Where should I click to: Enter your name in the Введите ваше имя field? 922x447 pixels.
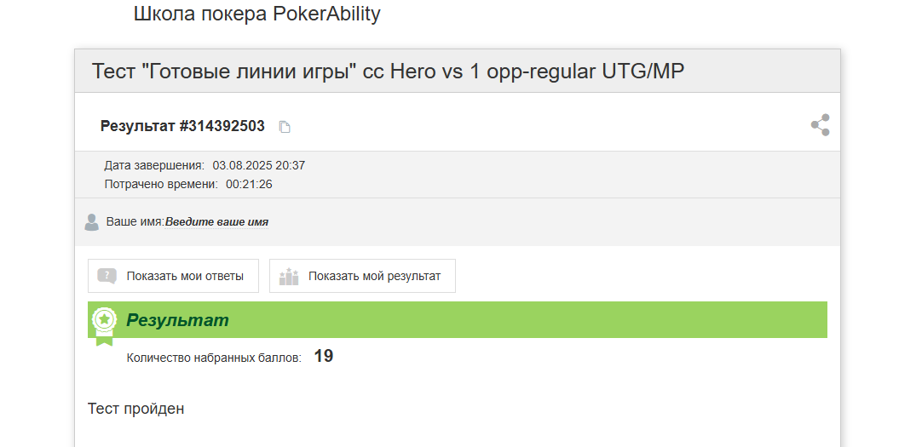(217, 222)
